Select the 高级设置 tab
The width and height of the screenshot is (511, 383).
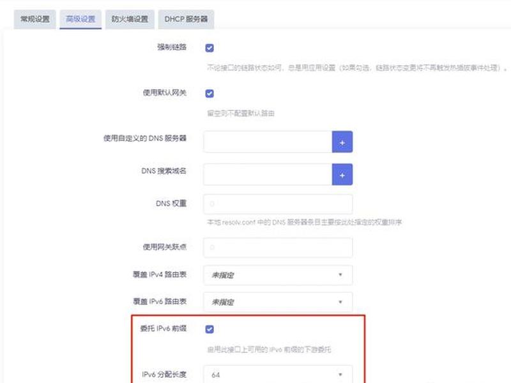coord(80,19)
